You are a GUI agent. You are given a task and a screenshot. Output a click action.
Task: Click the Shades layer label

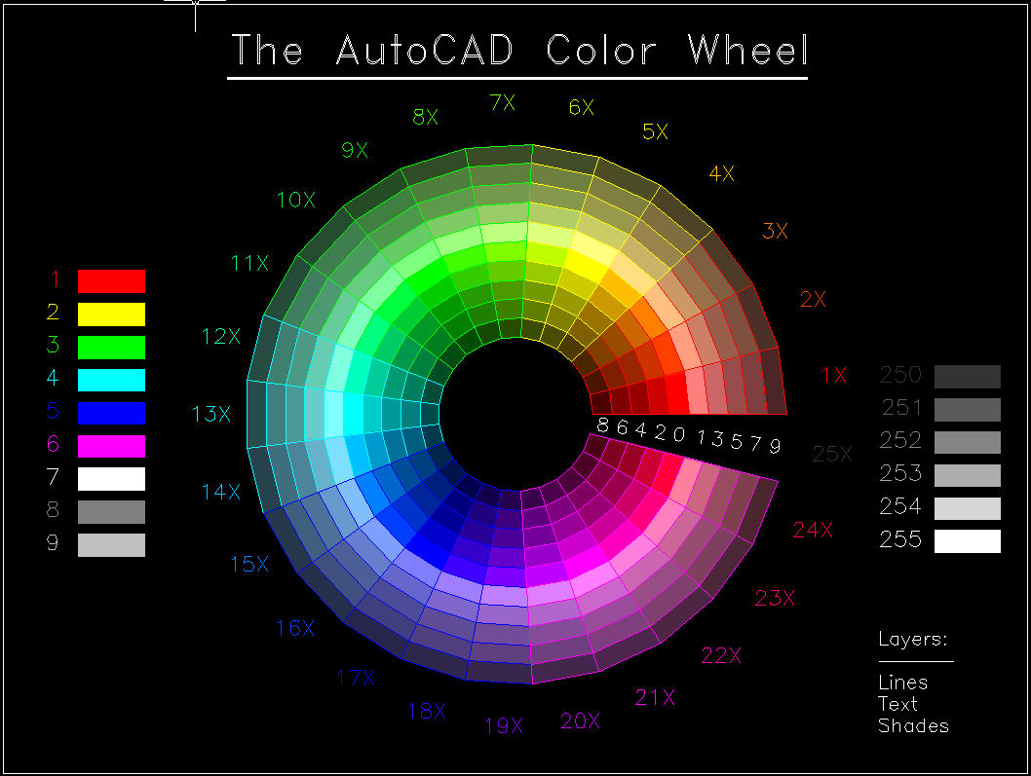pos(913,725)
